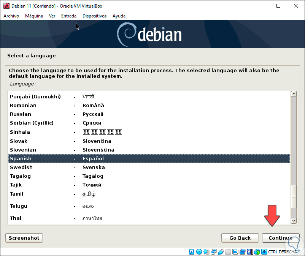The width and height of the screenshot is (305, 256).
Task: Click the optical disc status icon
Action: tap(199, 252)
